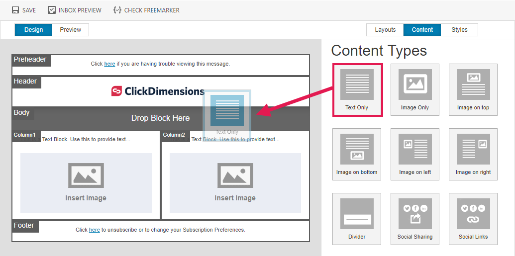Viewport: 515px width, 256px height.
Task: Click the Column1 text block
Action: (86, 139)
